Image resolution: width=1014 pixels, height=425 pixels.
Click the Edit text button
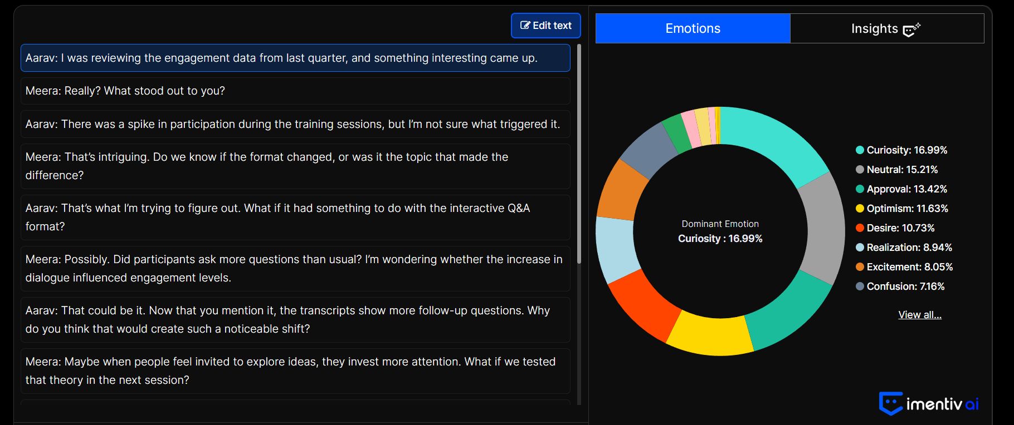(x=546, y=26)
